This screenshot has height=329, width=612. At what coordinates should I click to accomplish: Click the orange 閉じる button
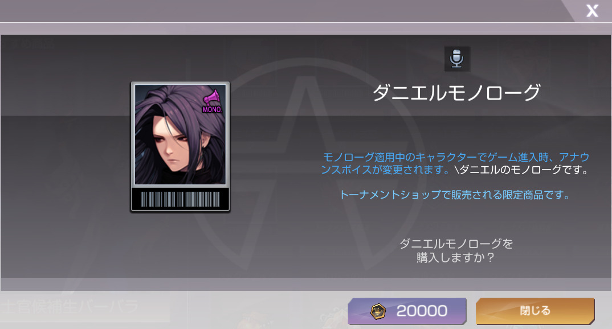pyautogui.click(x=535, y=311)
